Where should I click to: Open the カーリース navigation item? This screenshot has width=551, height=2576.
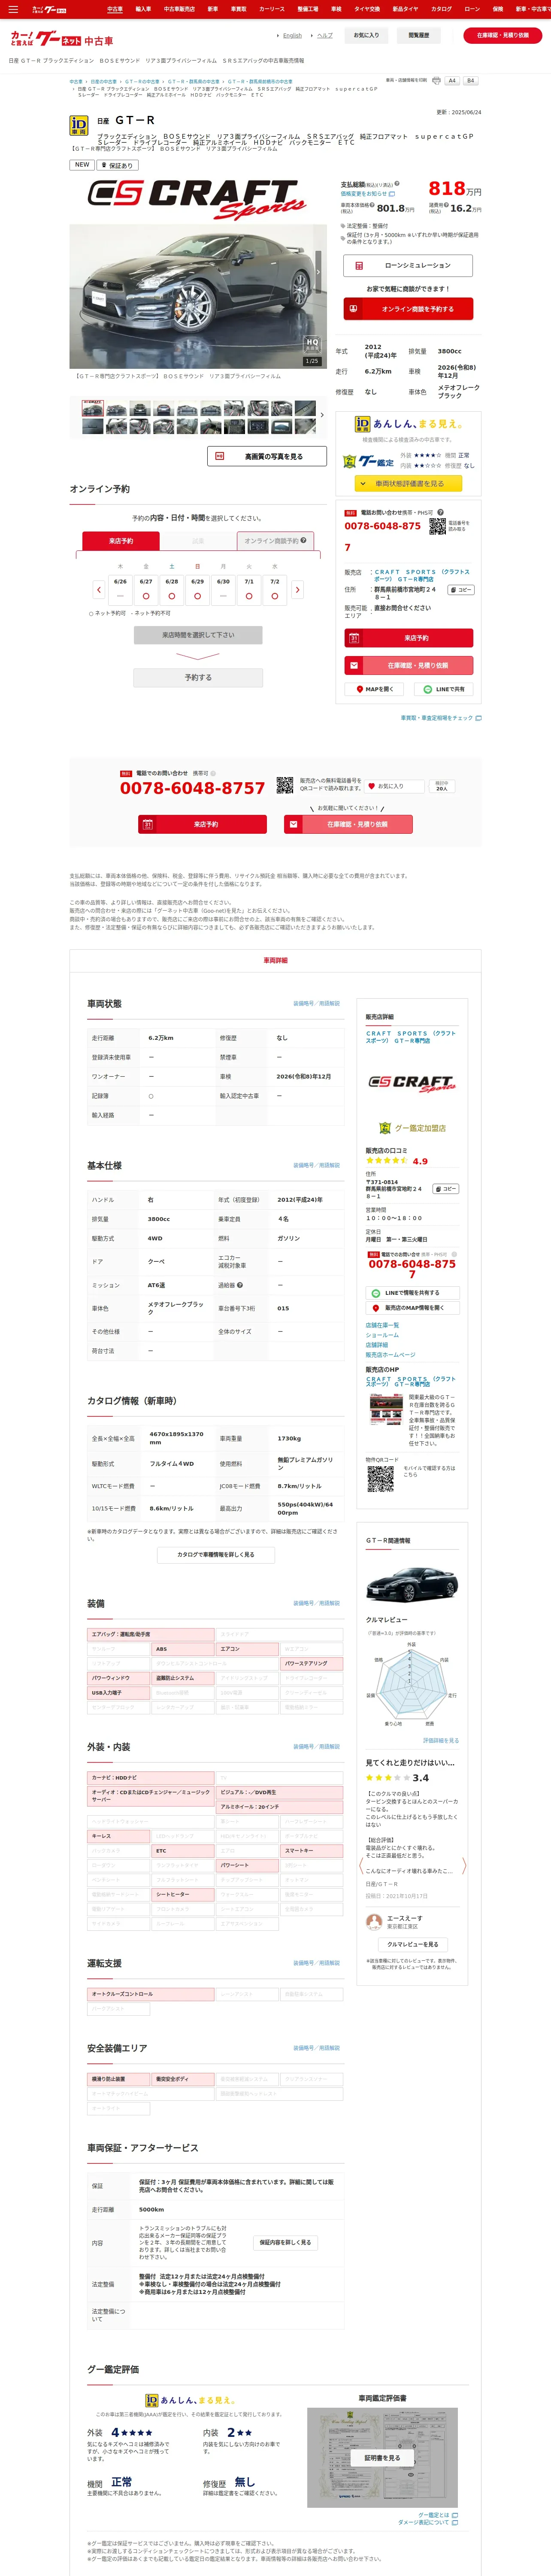[272, 9]
